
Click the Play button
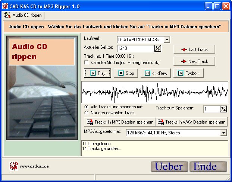point(98,73)
